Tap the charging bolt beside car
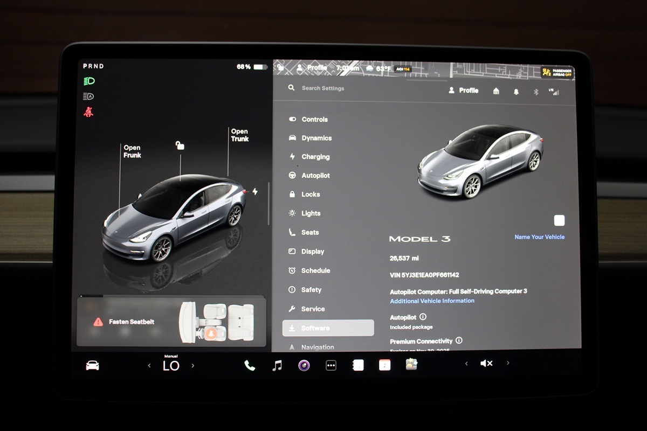This screenshot has height=431, width=647. (255, 191)
